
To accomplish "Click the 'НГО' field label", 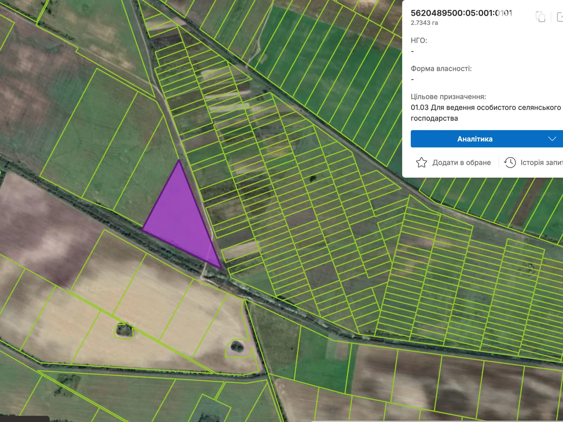I will [x=419, y=40].
